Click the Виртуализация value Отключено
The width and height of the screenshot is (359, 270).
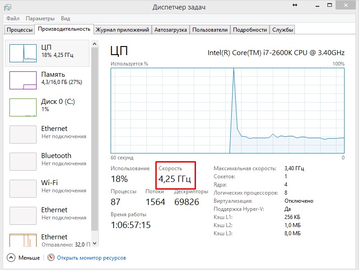point(299,201)
